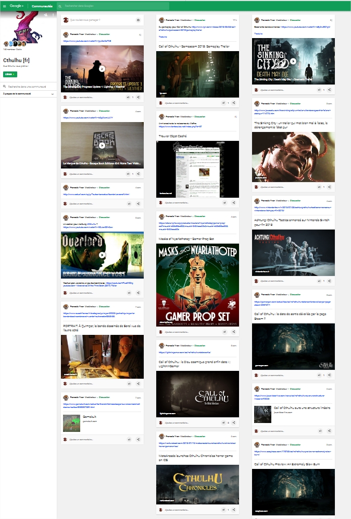The image size is (351, 519).
Task: Open the Gamekult link preview
Action: point(102,423)
